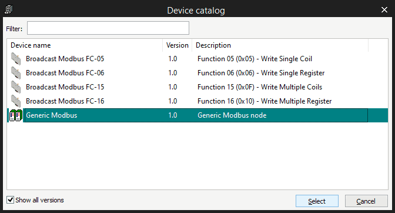This screenshot has width=395, height=213.
Task: Uncheck the Show all versions checkbox
Action: pos(11,200)
